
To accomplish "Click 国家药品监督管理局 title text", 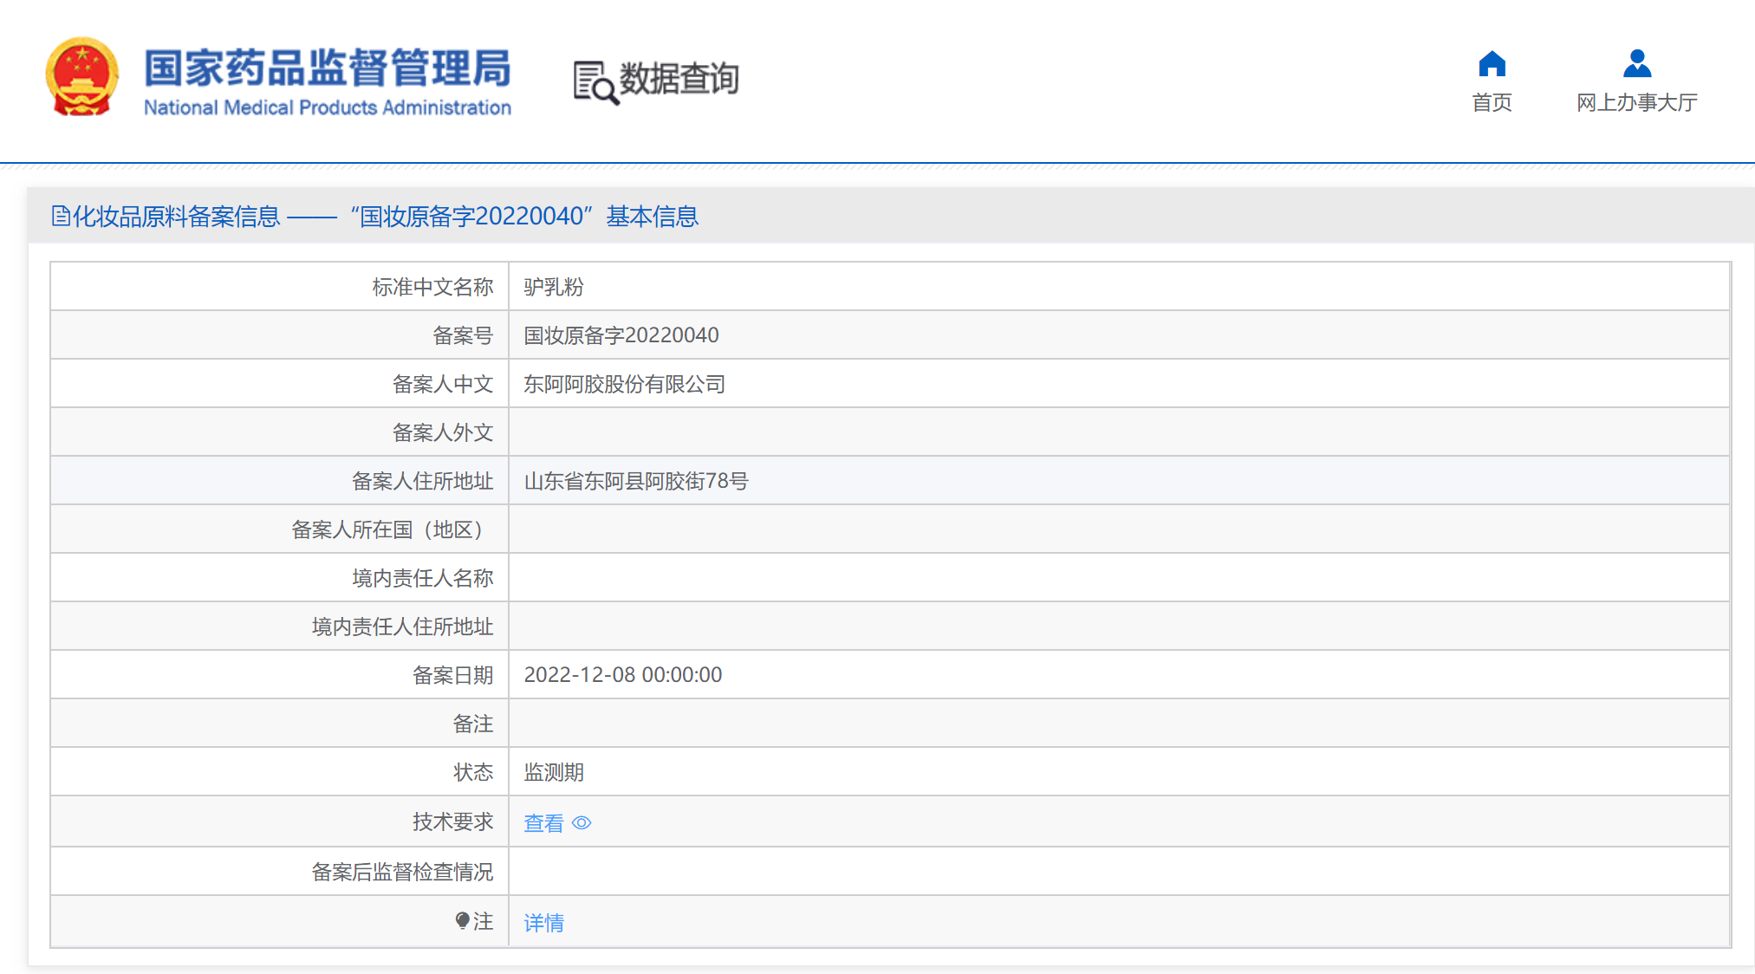I will 328,68.
